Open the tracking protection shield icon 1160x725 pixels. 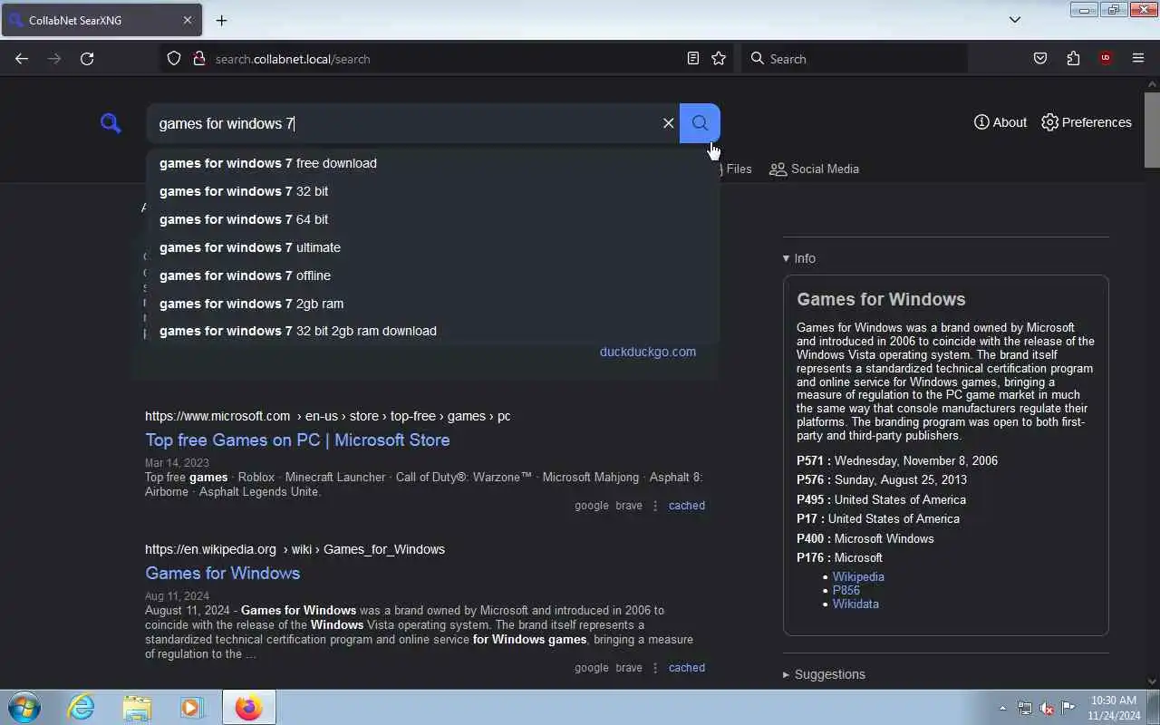tap(174, 59)
